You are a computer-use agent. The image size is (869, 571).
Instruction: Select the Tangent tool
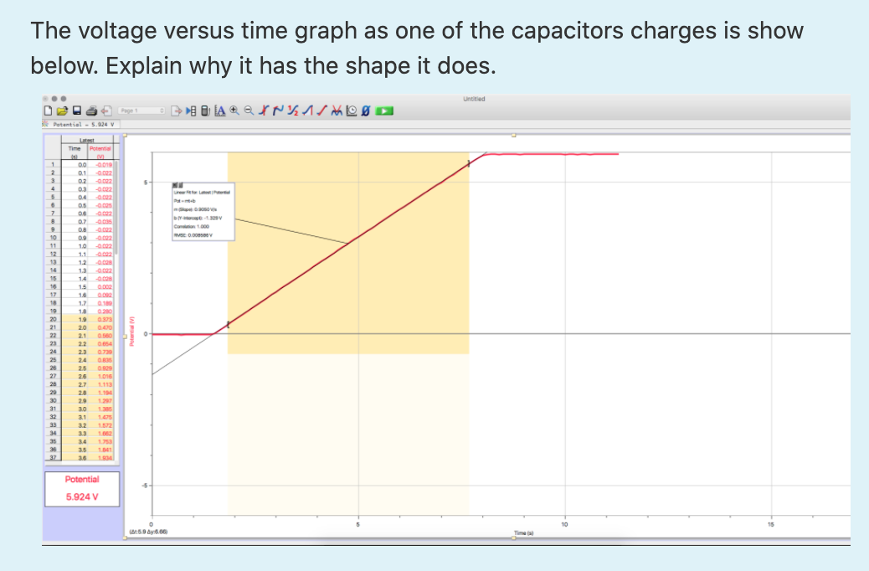(276, 110)
